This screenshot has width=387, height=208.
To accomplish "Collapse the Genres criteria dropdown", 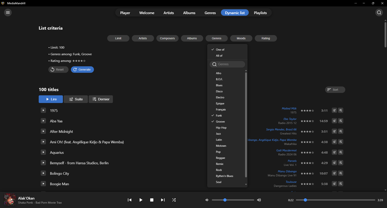I will pyautogui.click(x=216, y=38).
